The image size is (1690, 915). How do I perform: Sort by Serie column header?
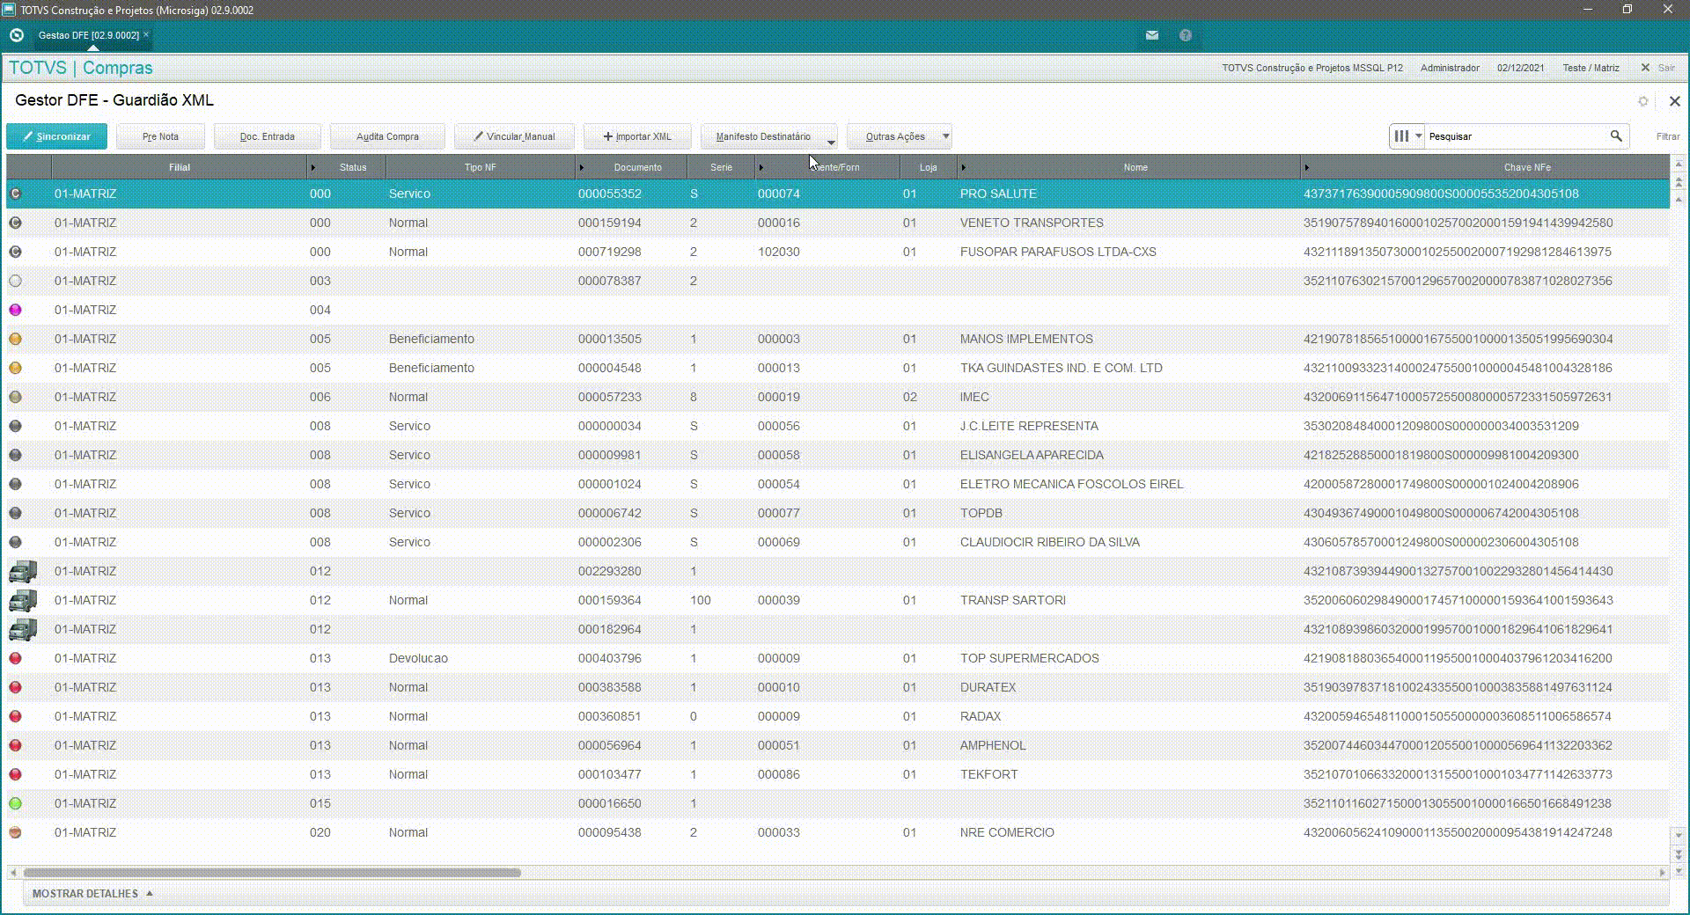[721, 167]
